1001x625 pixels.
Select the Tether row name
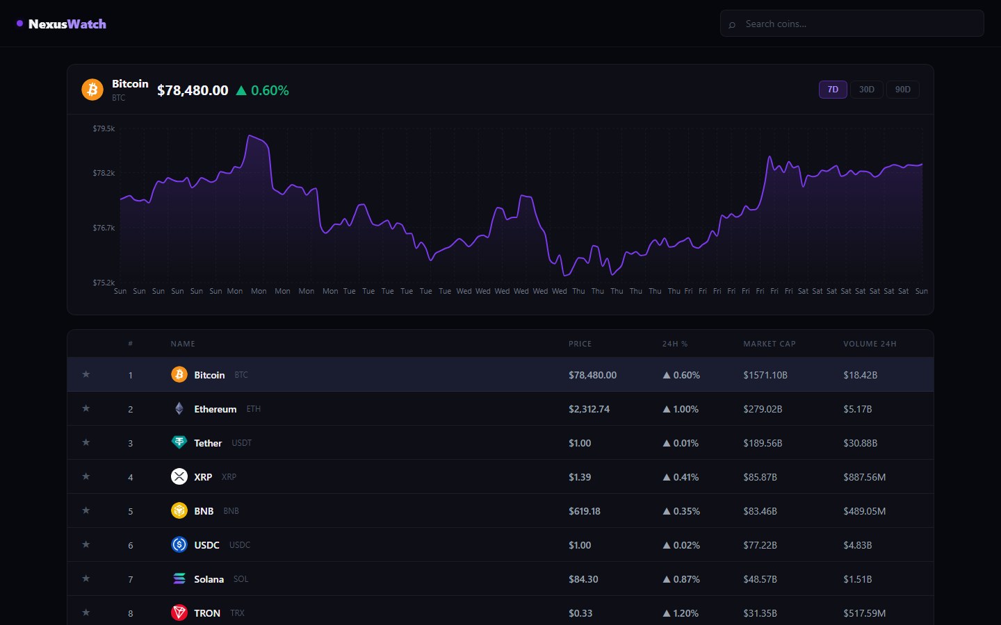point(208,443)
